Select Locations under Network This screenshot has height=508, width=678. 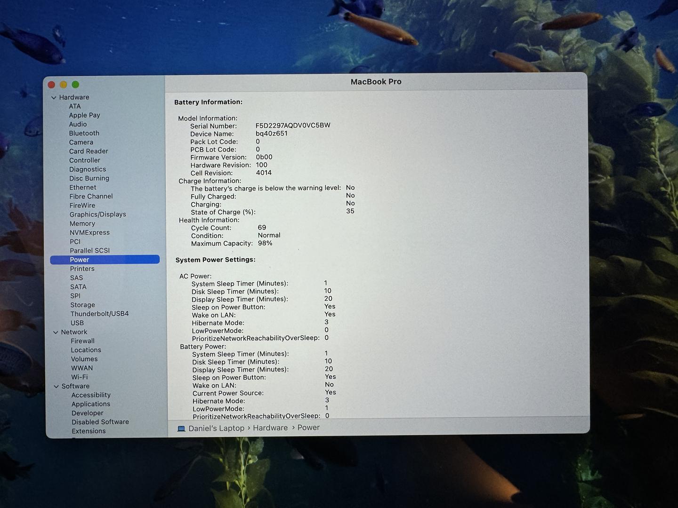[x=86, y=350]
